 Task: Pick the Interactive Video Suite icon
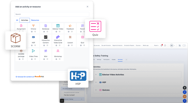[x=58, y=37]
